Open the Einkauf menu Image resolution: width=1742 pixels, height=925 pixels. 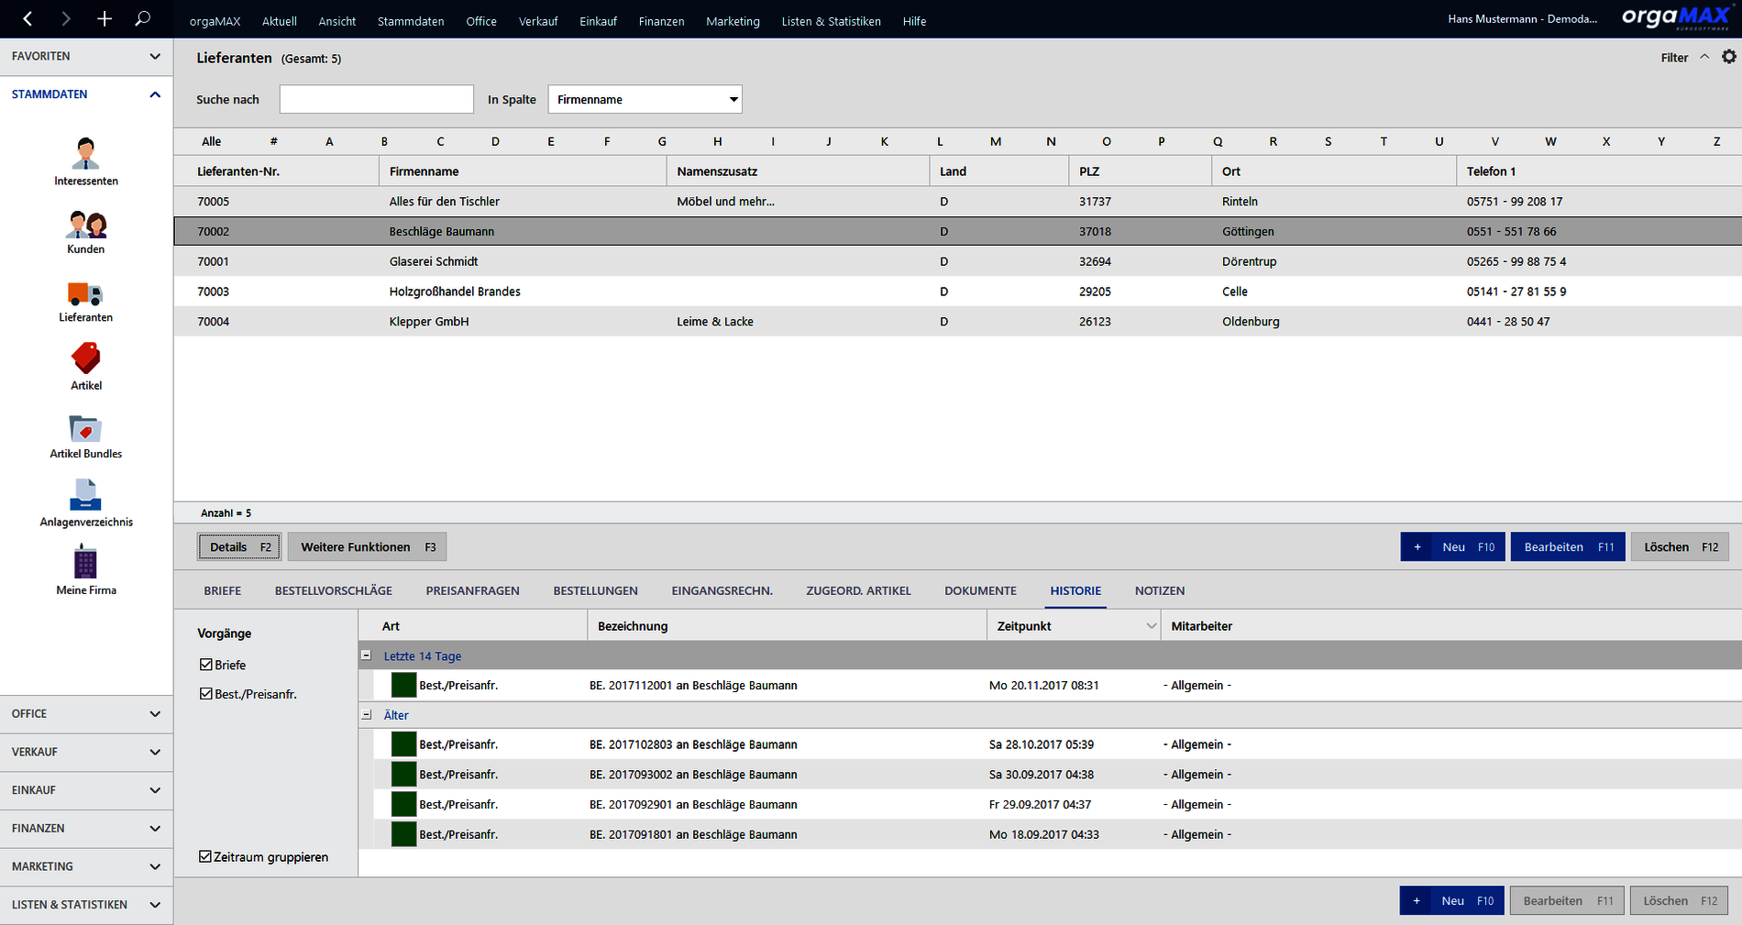click(x=598, y=21)
